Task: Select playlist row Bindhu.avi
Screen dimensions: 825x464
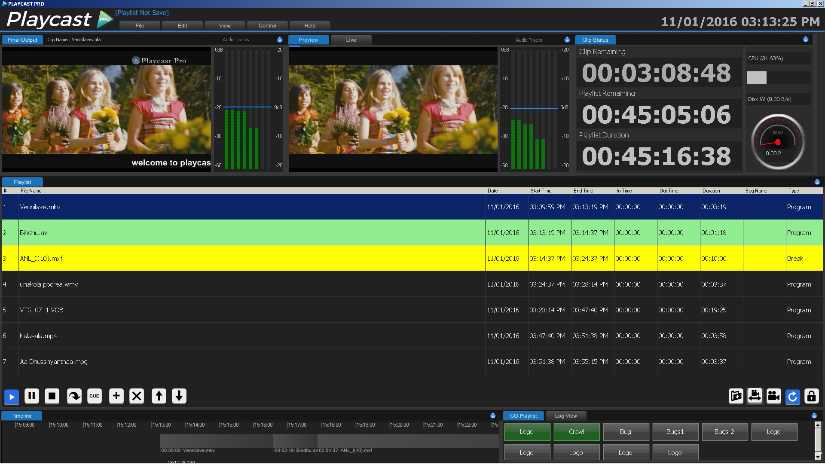Action: 412,232
